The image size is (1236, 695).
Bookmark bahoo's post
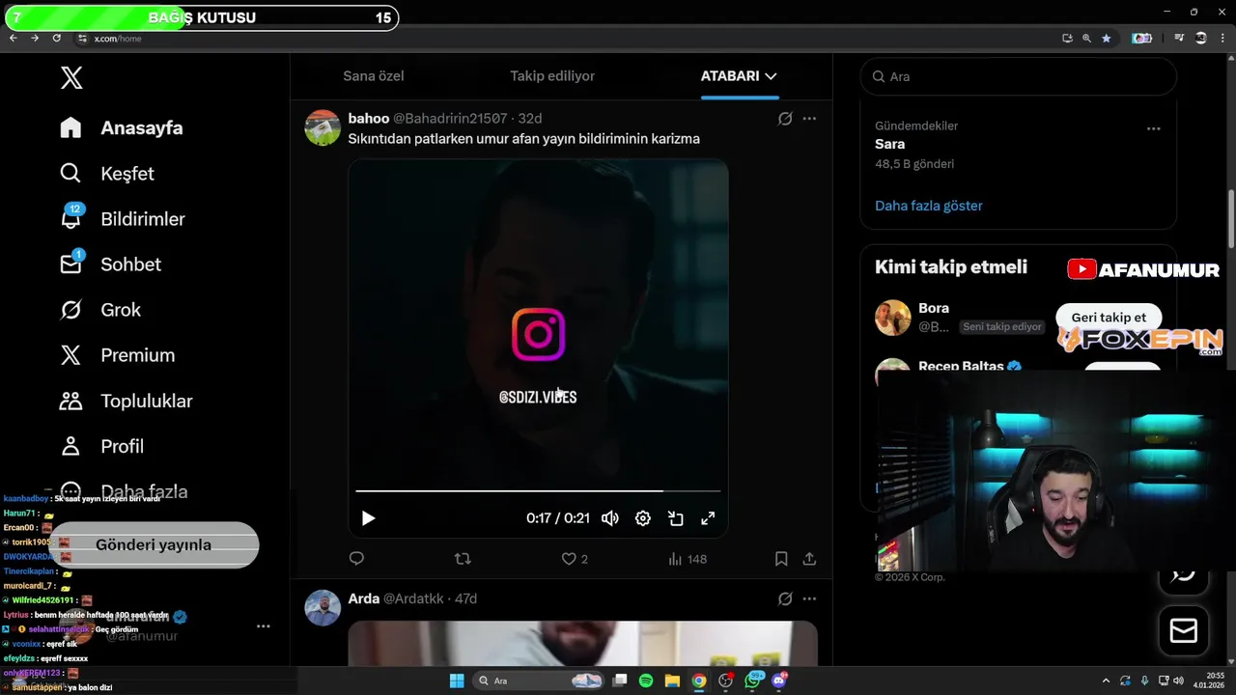781,558
